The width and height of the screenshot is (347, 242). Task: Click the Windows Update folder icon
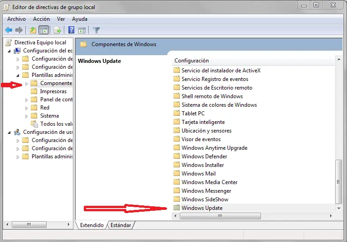[177, 208]
